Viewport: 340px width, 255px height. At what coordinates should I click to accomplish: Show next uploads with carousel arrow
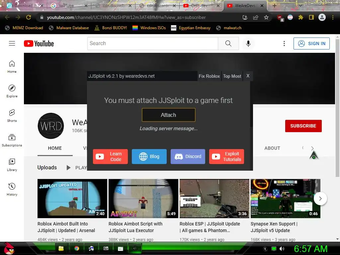point(320,199)
